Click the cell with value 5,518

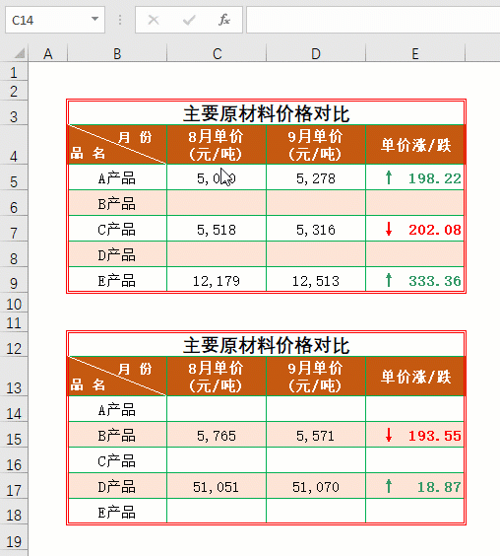[x=217, y=229]
